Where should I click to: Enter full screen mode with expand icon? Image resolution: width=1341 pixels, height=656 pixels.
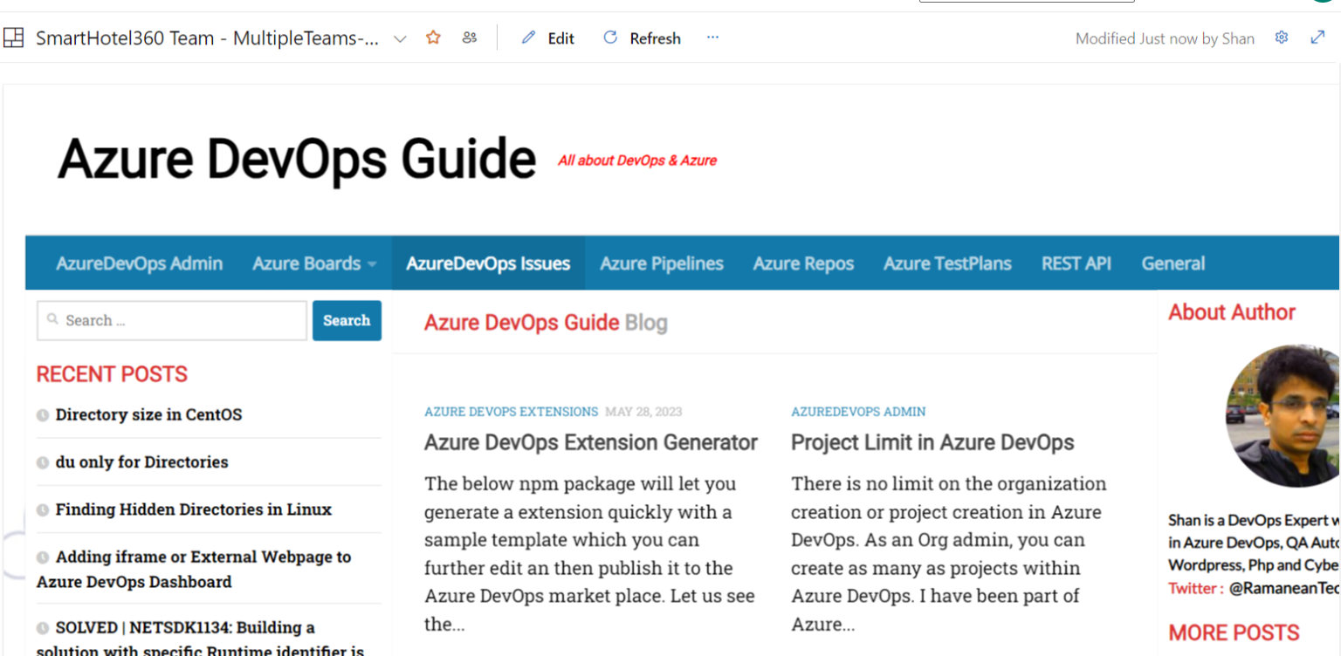click(1317, 38)
